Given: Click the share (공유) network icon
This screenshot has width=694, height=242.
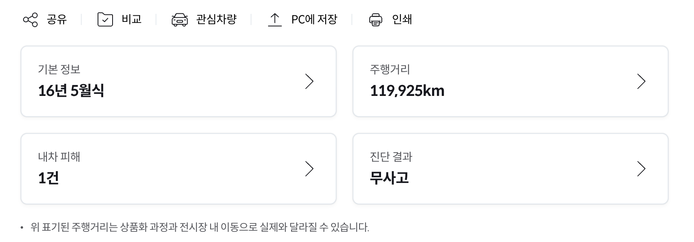Looking at the screenshot, I should 30,19.
